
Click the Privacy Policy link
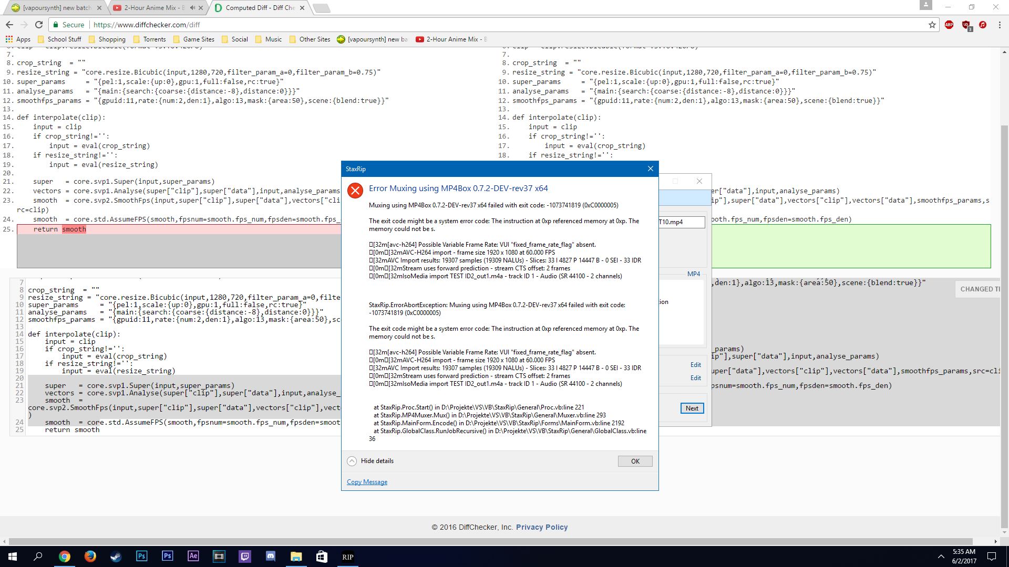[541, 527]
